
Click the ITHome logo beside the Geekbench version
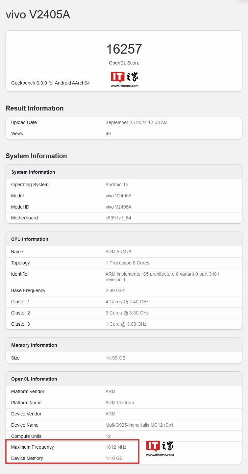(124, 79)
